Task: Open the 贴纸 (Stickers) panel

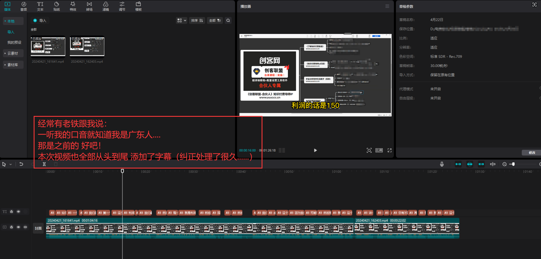Action: (x=56, y=6)
